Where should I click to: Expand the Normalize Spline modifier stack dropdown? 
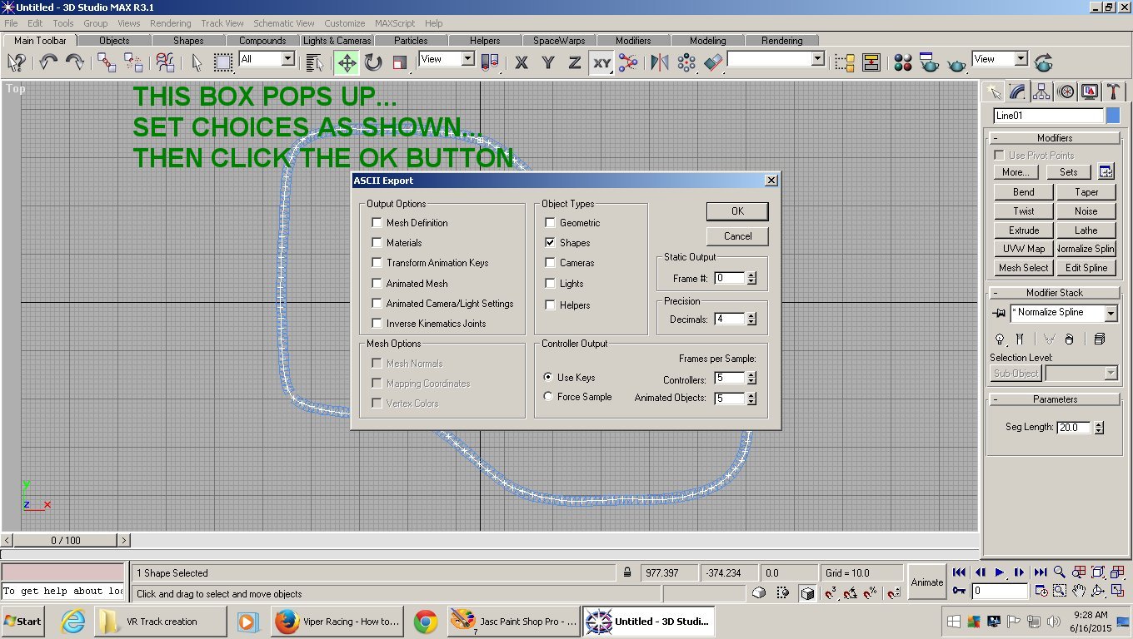pos(1111,314)
